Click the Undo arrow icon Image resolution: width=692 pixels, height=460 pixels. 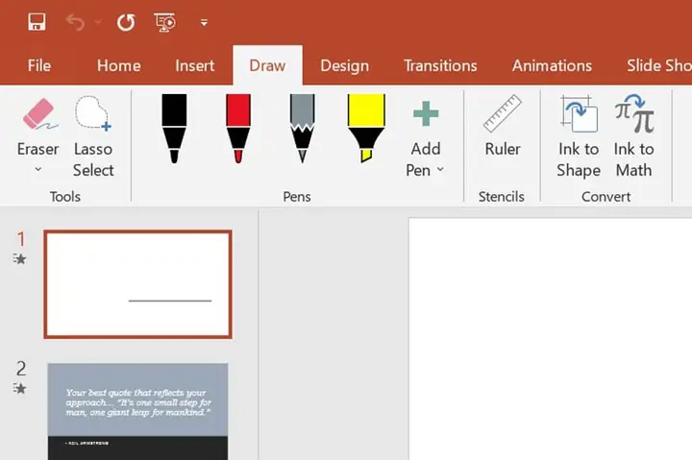[75, 22]
